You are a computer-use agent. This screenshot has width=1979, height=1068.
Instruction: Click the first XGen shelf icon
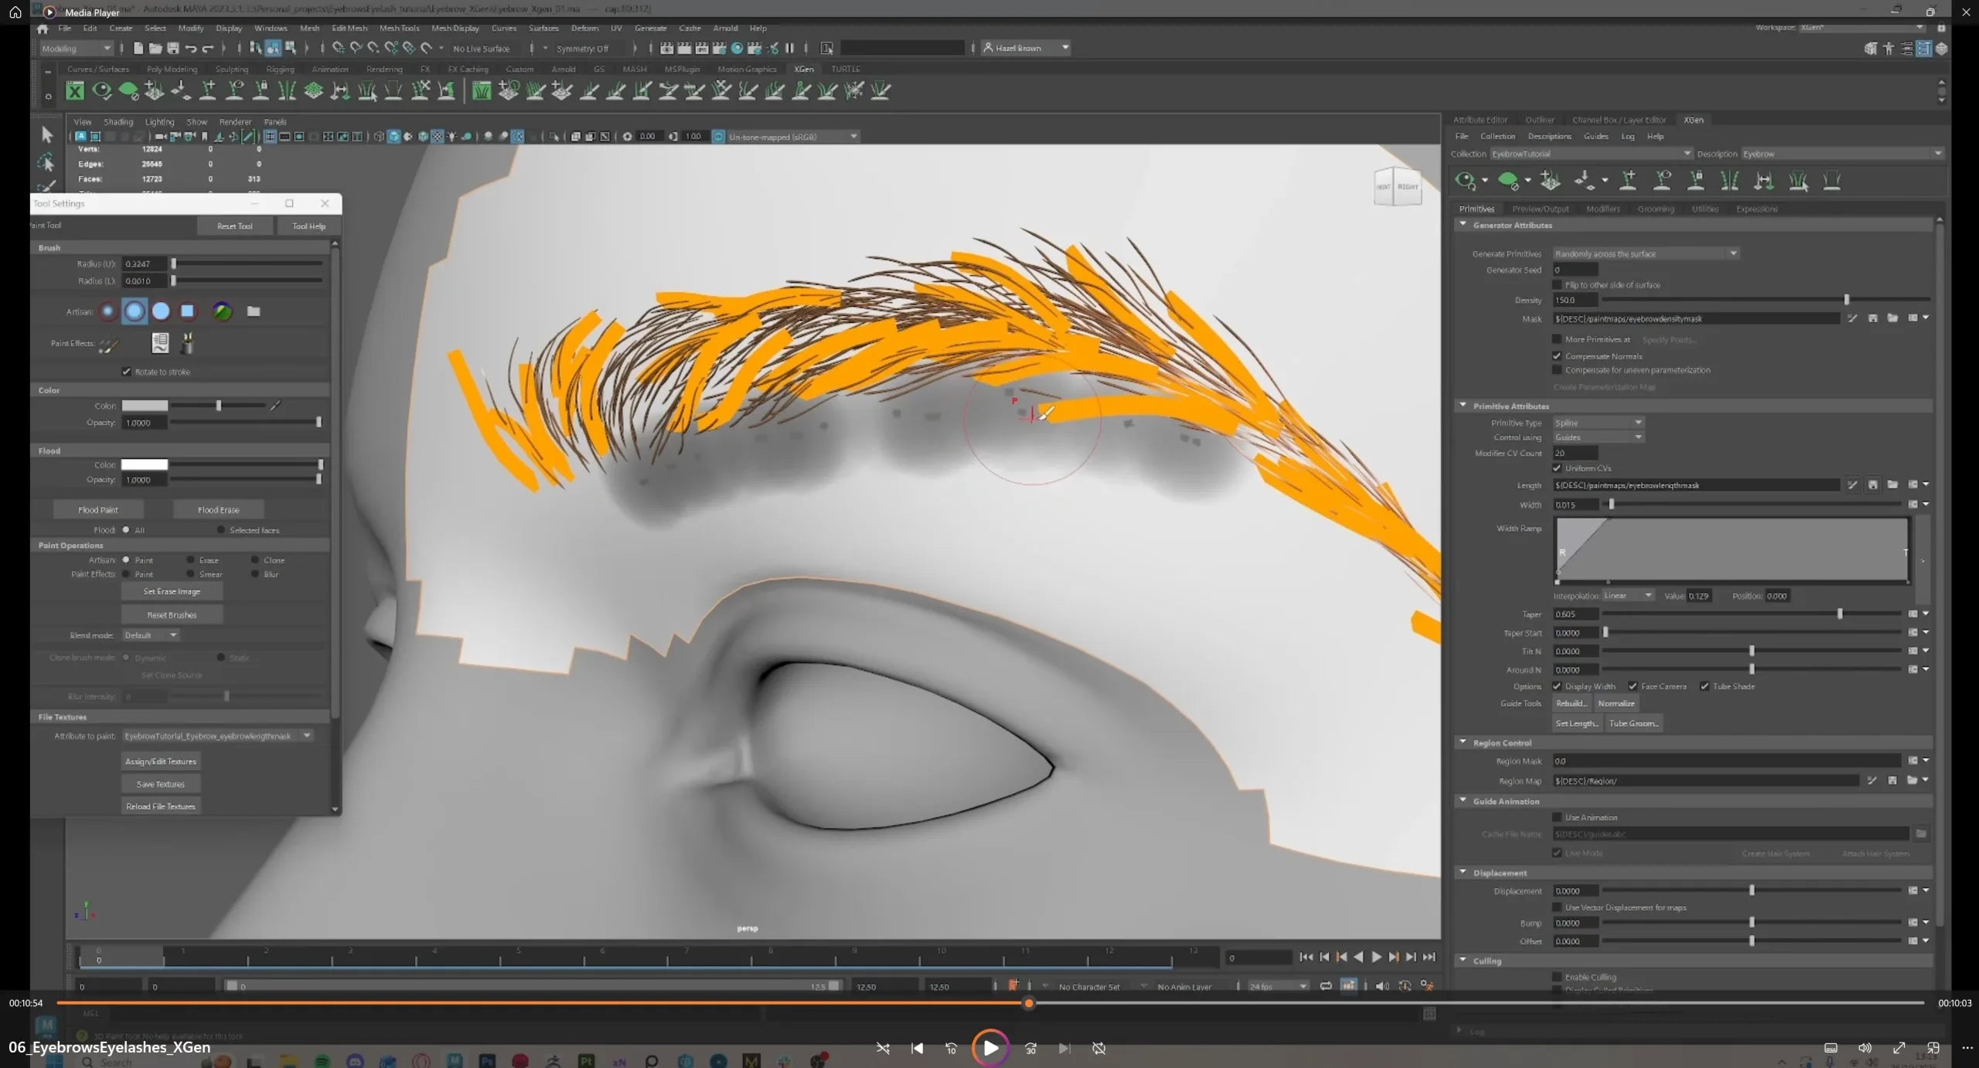click(75, 91)
